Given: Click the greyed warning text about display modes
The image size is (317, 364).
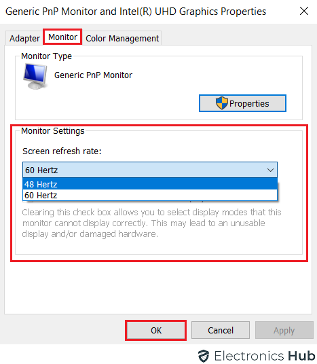Looking at the screenshot, I should 151,223.
